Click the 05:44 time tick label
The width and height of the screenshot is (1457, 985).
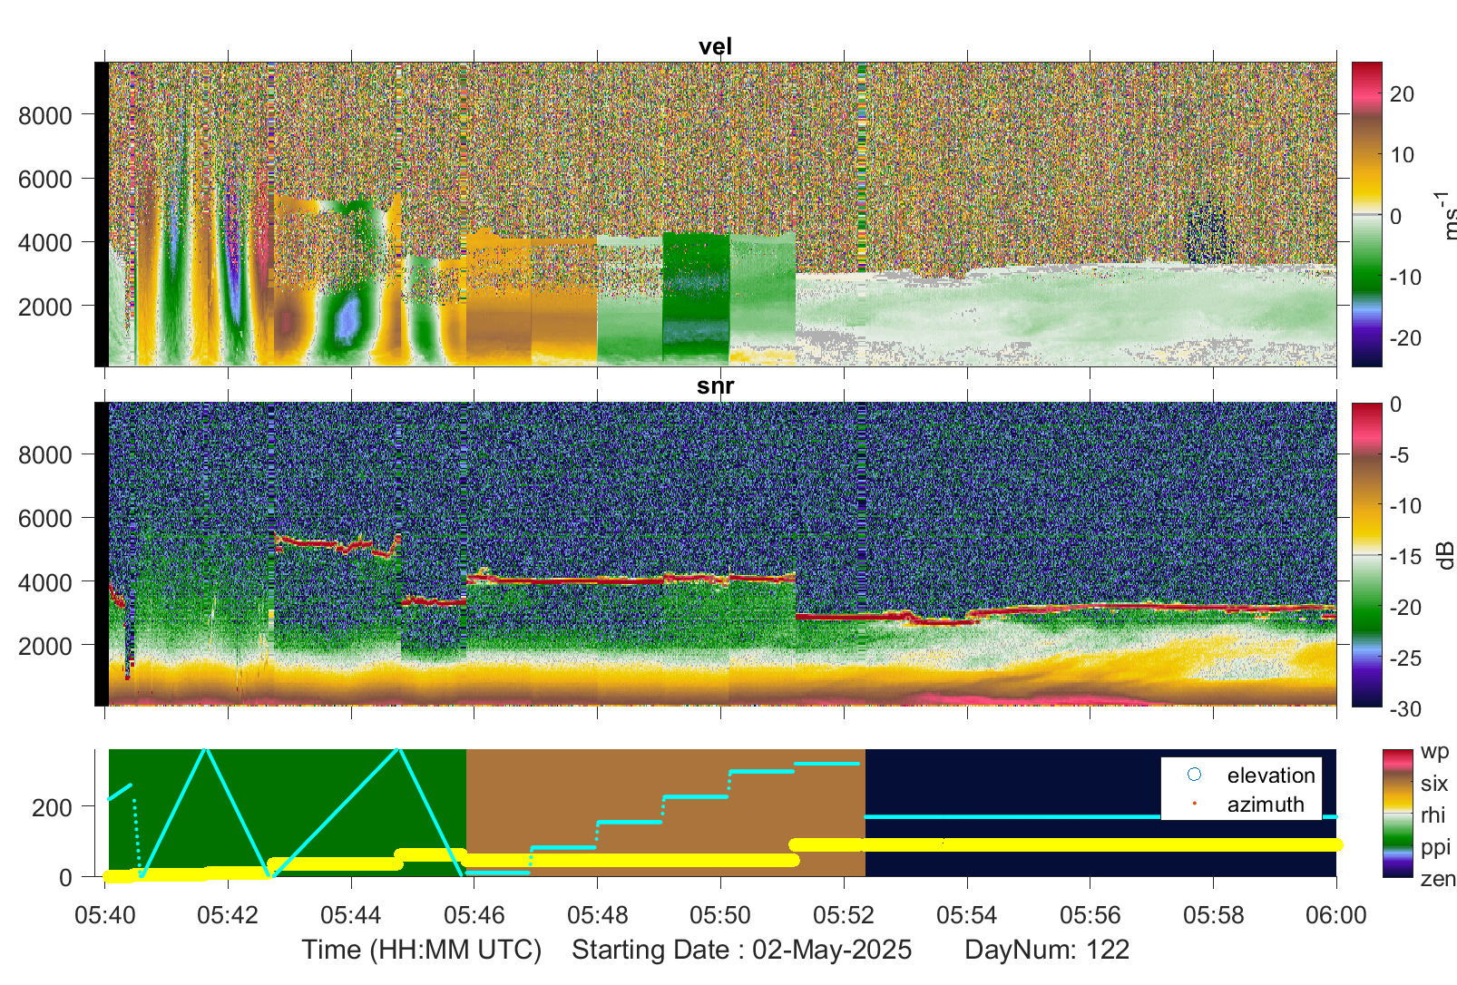point(351,915)
